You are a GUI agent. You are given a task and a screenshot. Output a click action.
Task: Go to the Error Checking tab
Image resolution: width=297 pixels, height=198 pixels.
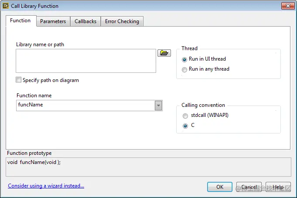(122, 21)
